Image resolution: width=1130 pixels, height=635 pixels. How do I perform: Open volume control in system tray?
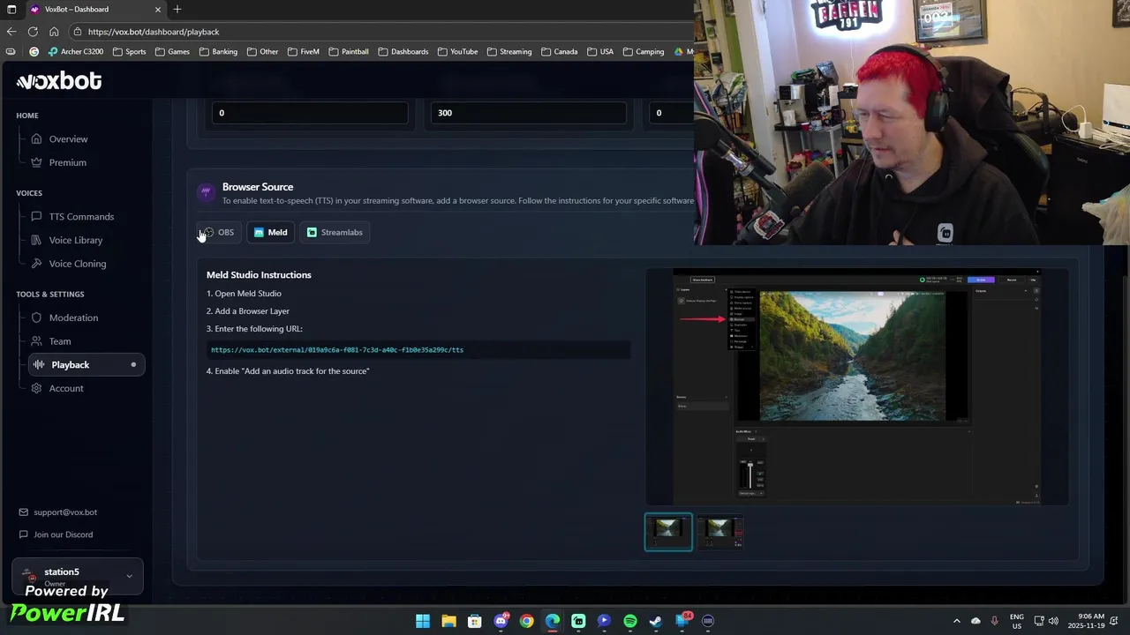click(1053, 621)
